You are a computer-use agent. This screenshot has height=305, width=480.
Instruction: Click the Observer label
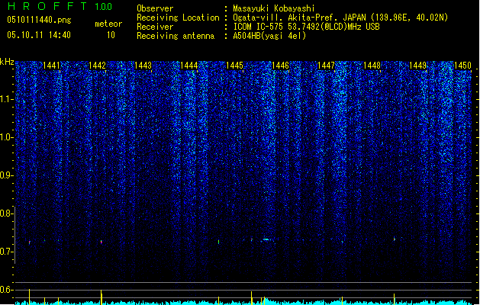155,8
